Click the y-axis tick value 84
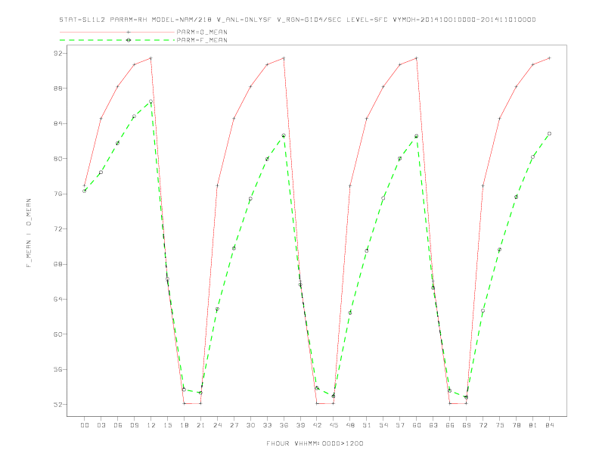 pyautogui.click(x=57, y=123)
